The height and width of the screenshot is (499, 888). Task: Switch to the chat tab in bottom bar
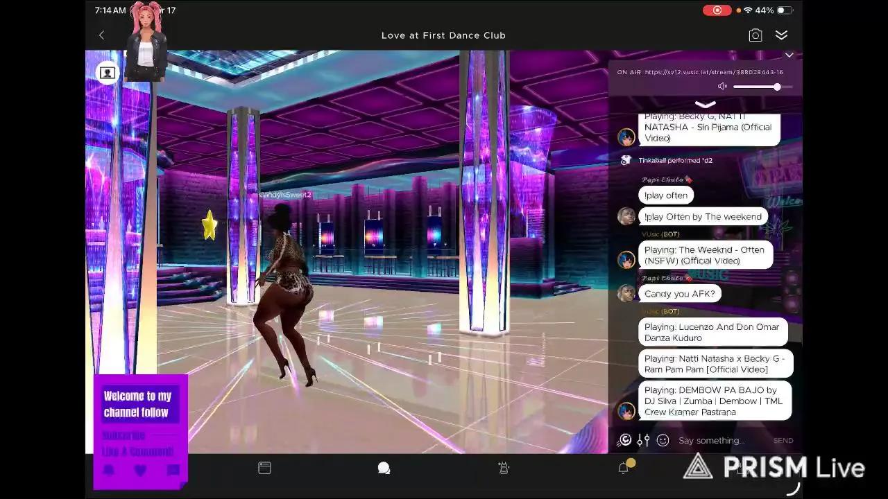(384, 469)
